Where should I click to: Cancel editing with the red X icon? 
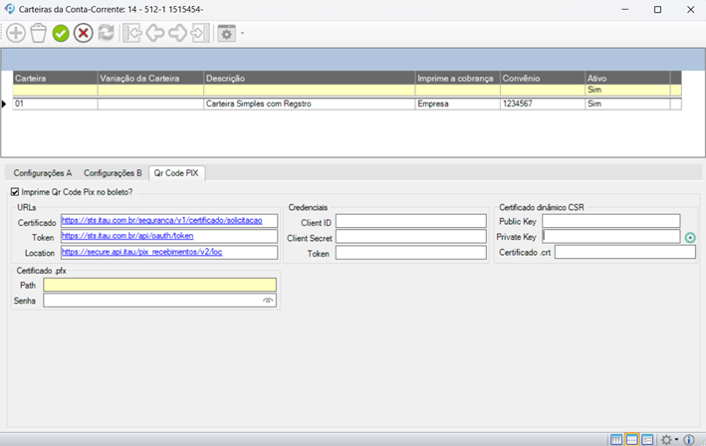coord(84,34)
